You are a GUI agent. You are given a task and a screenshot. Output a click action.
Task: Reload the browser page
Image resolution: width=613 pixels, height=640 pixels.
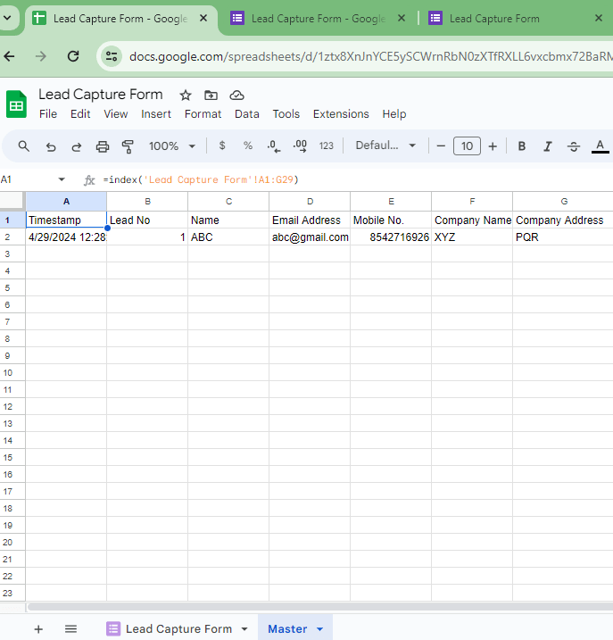coord(73,56)
